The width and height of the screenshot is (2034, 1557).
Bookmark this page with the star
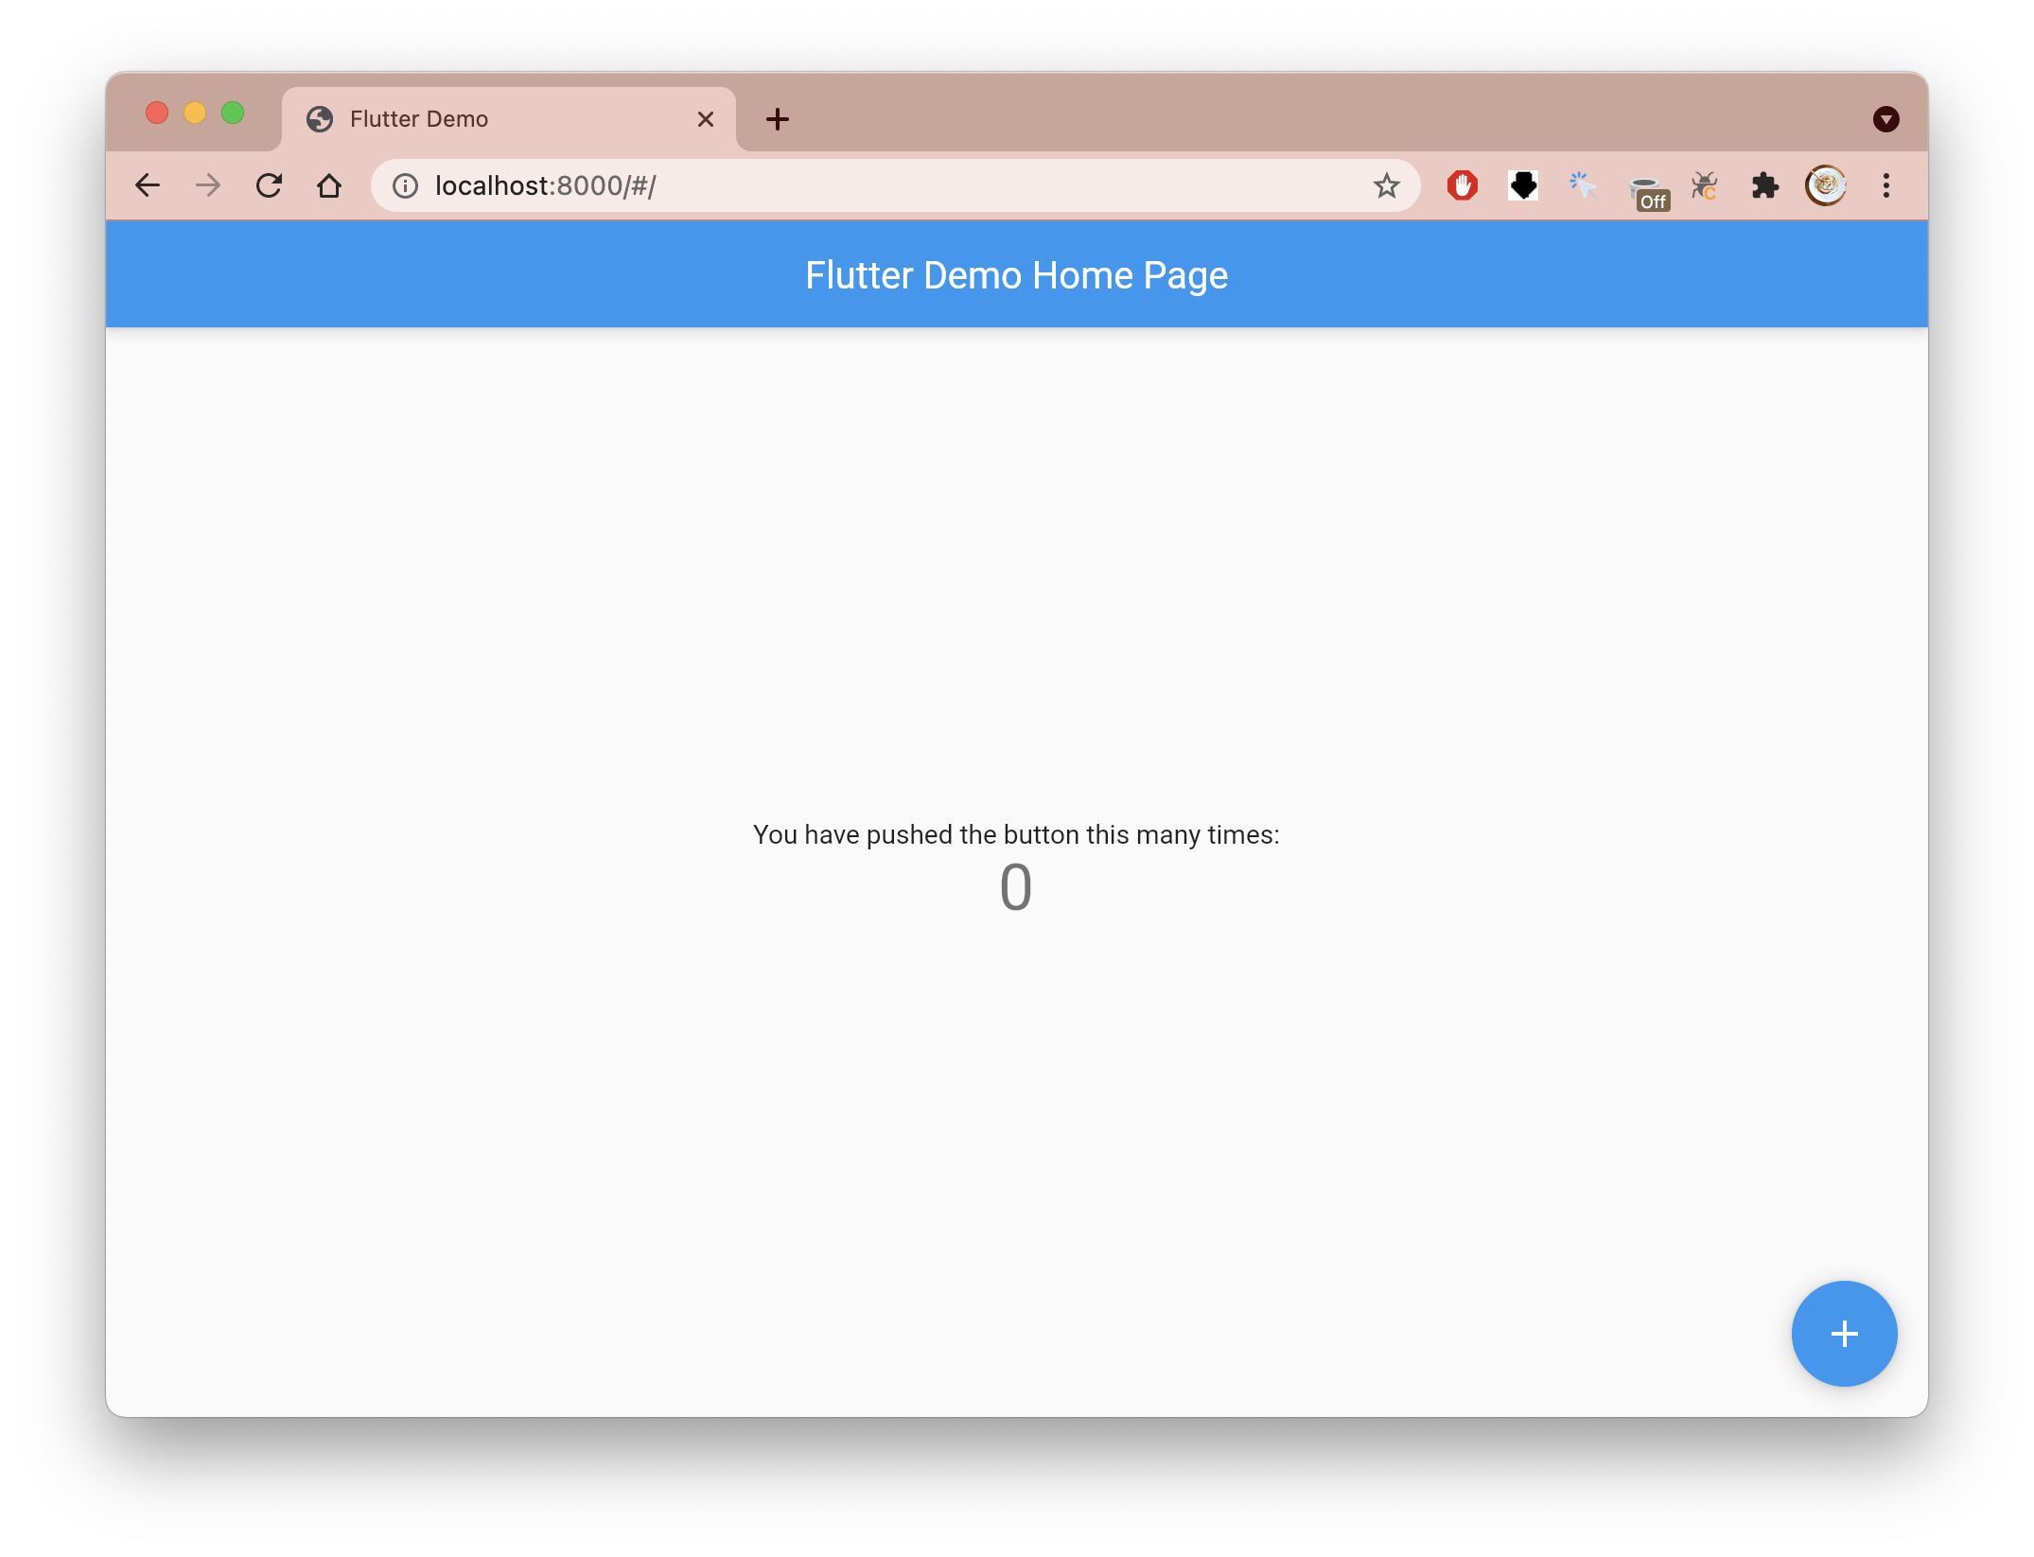[x=1386, y=185]
